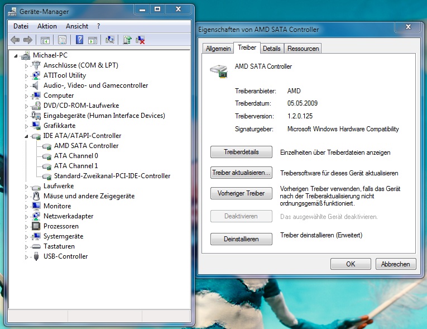Image resolution: width=427 pixels, height=329 pixels.
Task: Open Properties via the toolbar sheet icon
Action: 62,40
